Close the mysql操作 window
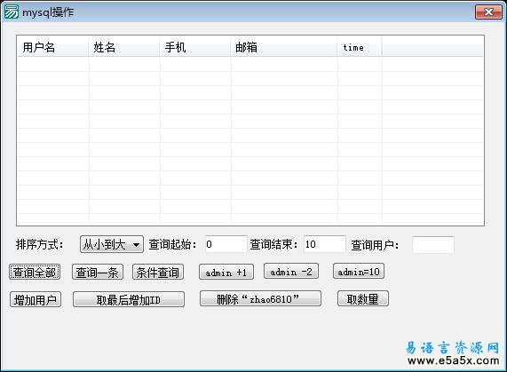 (488, 12)
